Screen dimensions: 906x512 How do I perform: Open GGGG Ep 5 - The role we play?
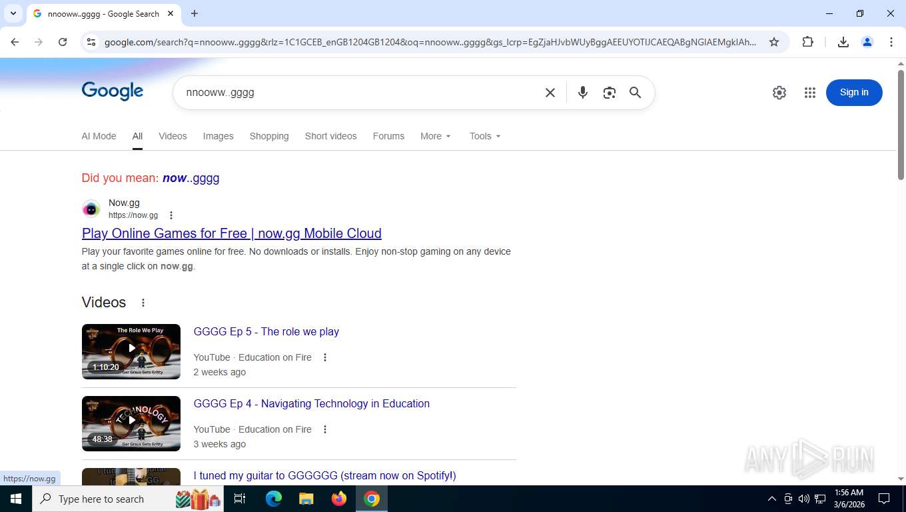point(266,331)
